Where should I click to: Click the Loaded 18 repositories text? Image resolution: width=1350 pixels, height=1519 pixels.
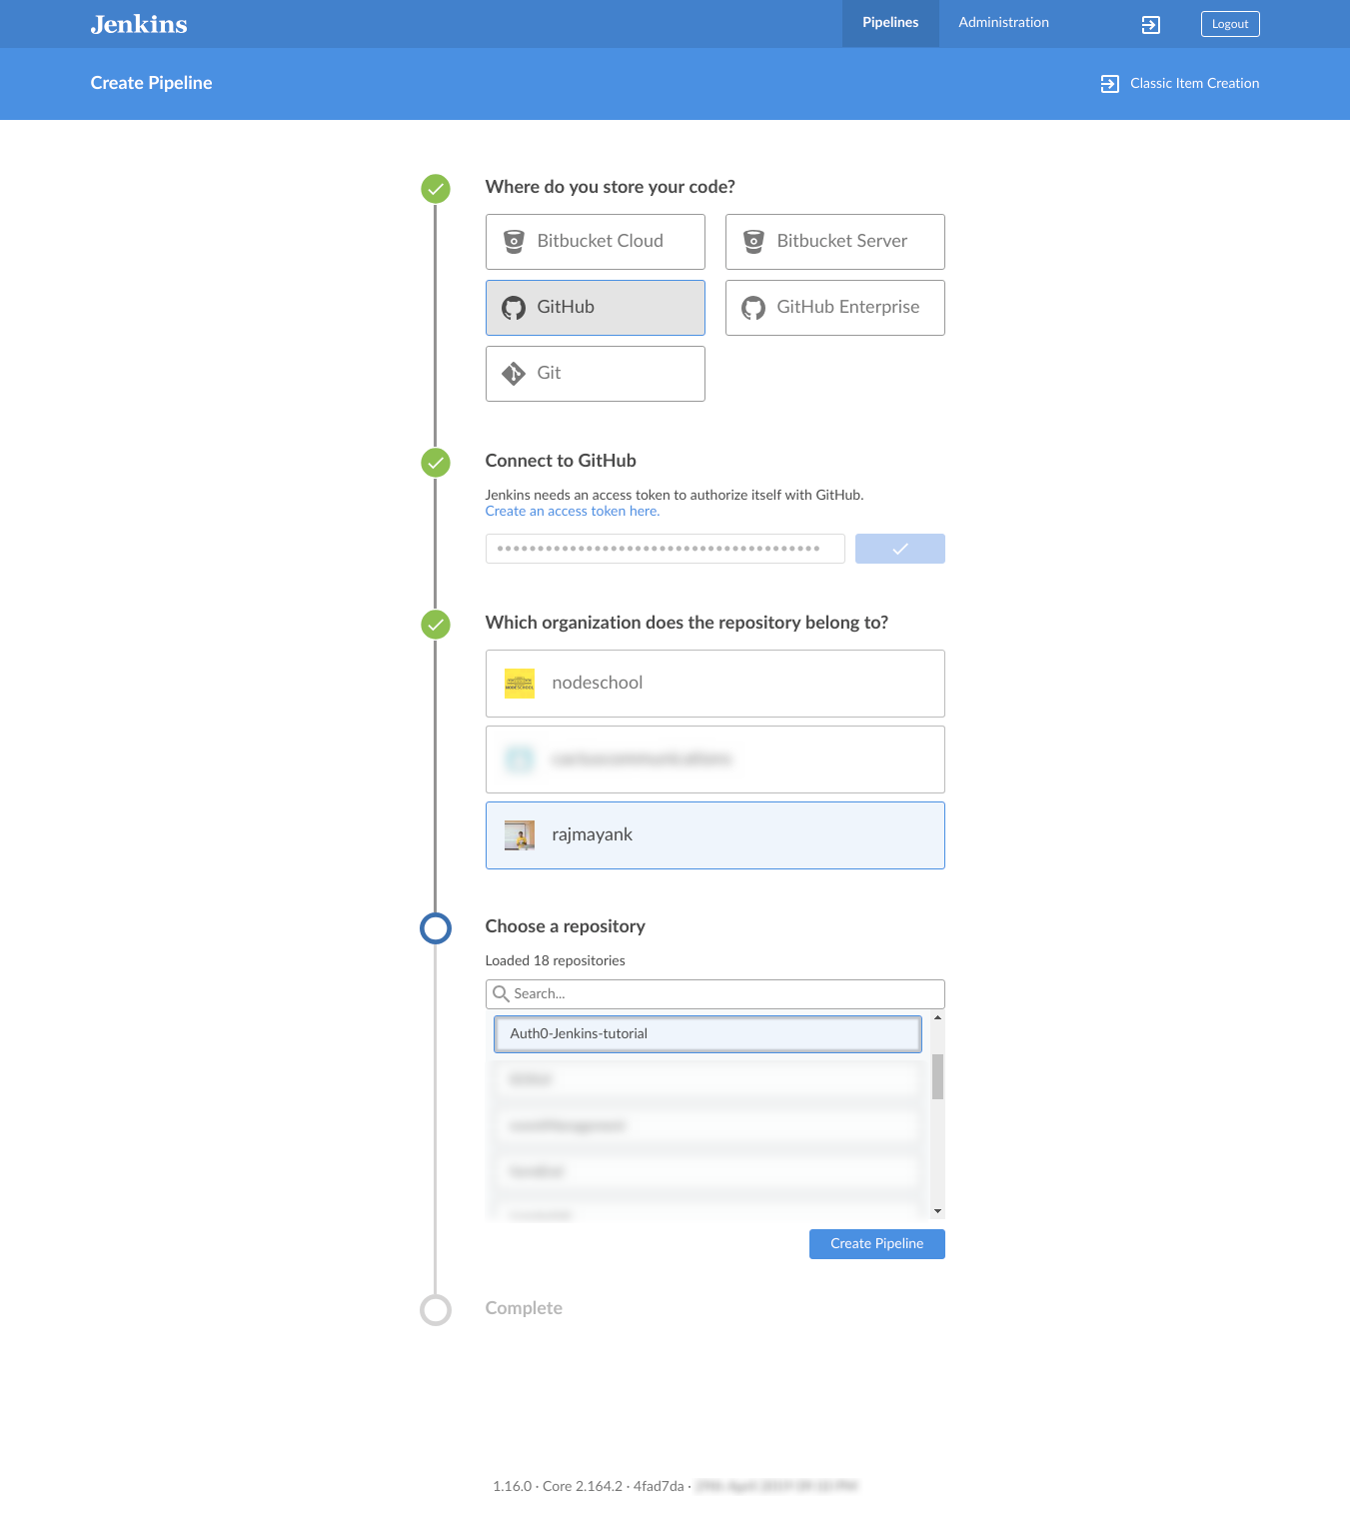556,960
